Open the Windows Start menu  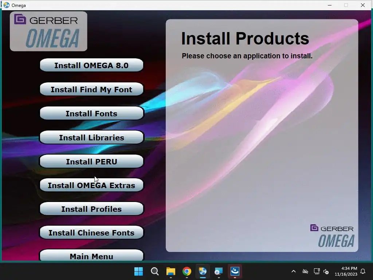tap(138, 271)
